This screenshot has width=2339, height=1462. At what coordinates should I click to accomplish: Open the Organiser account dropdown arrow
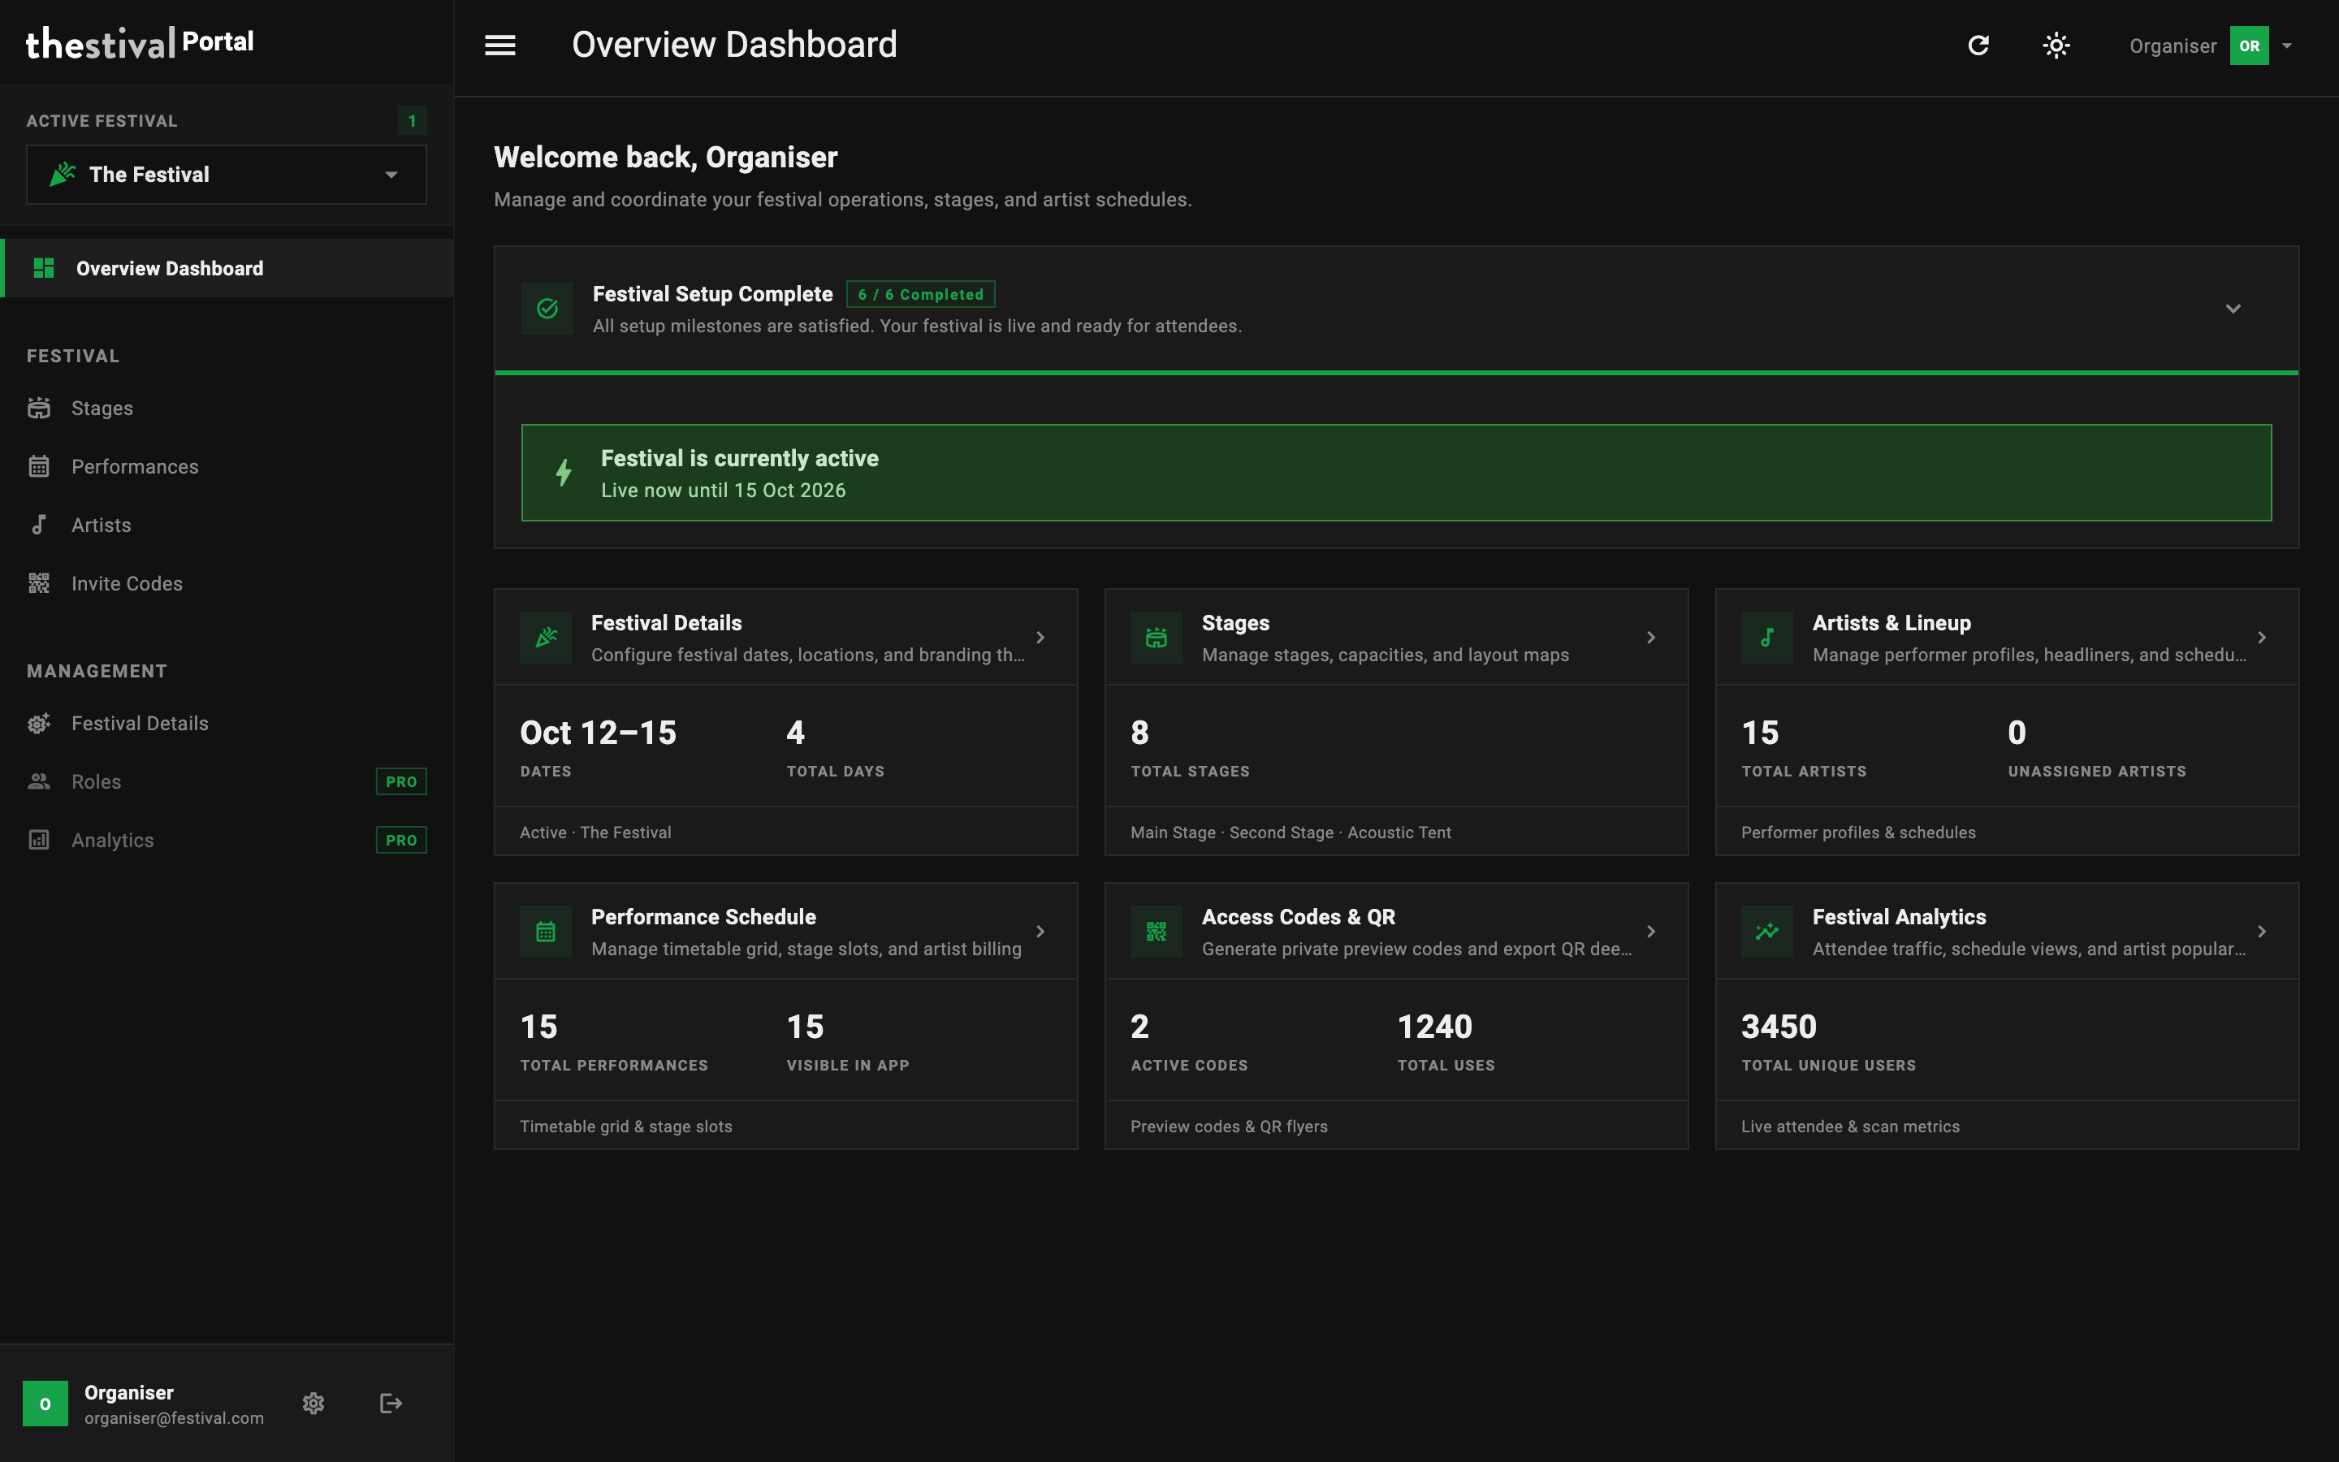click(2287, 45)
